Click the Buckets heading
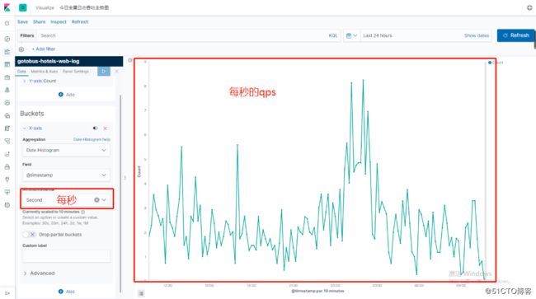 click(32, 114)
